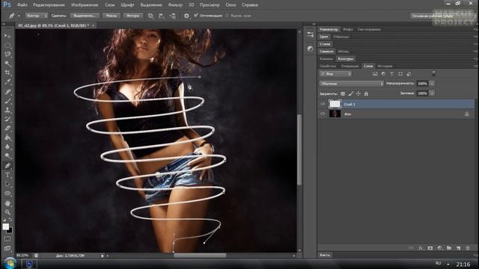The width and height of the screenshot is (479, 269).
Task: Select the Healing Brush tool
Action: (x=7, y=92)
